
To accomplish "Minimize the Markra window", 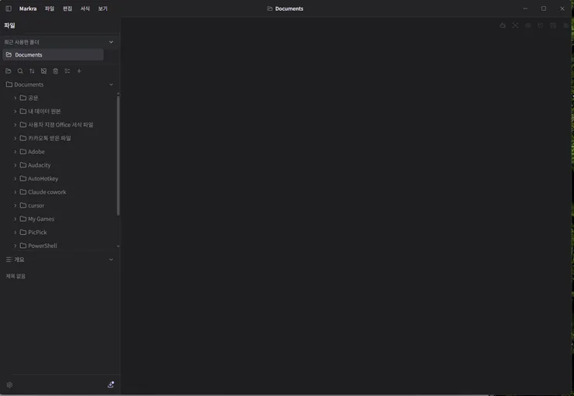I will point(525,9).
